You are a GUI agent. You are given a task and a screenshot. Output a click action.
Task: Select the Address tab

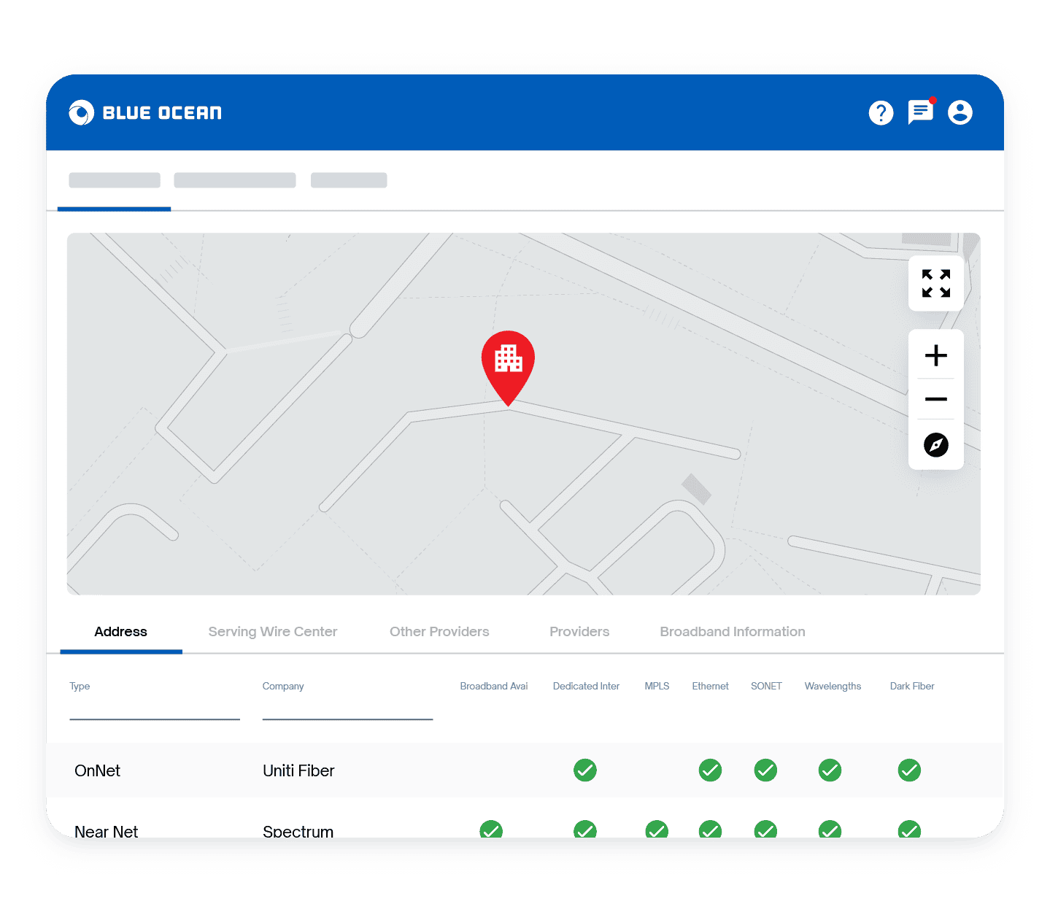[x=121, y=632]
